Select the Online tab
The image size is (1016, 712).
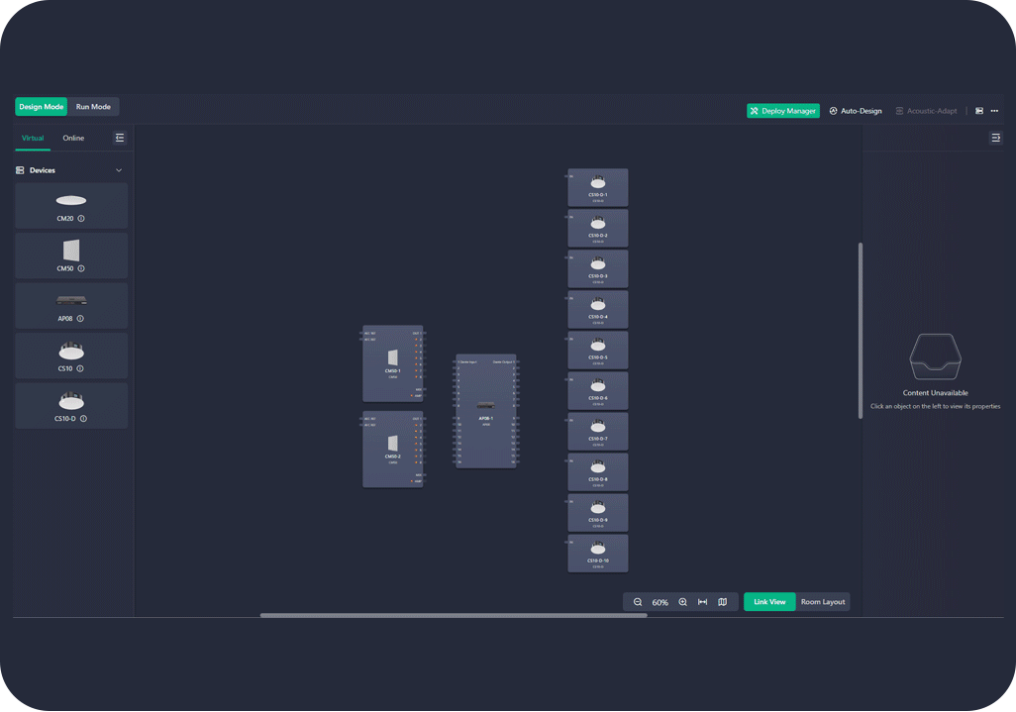click(x=73, y=139)
